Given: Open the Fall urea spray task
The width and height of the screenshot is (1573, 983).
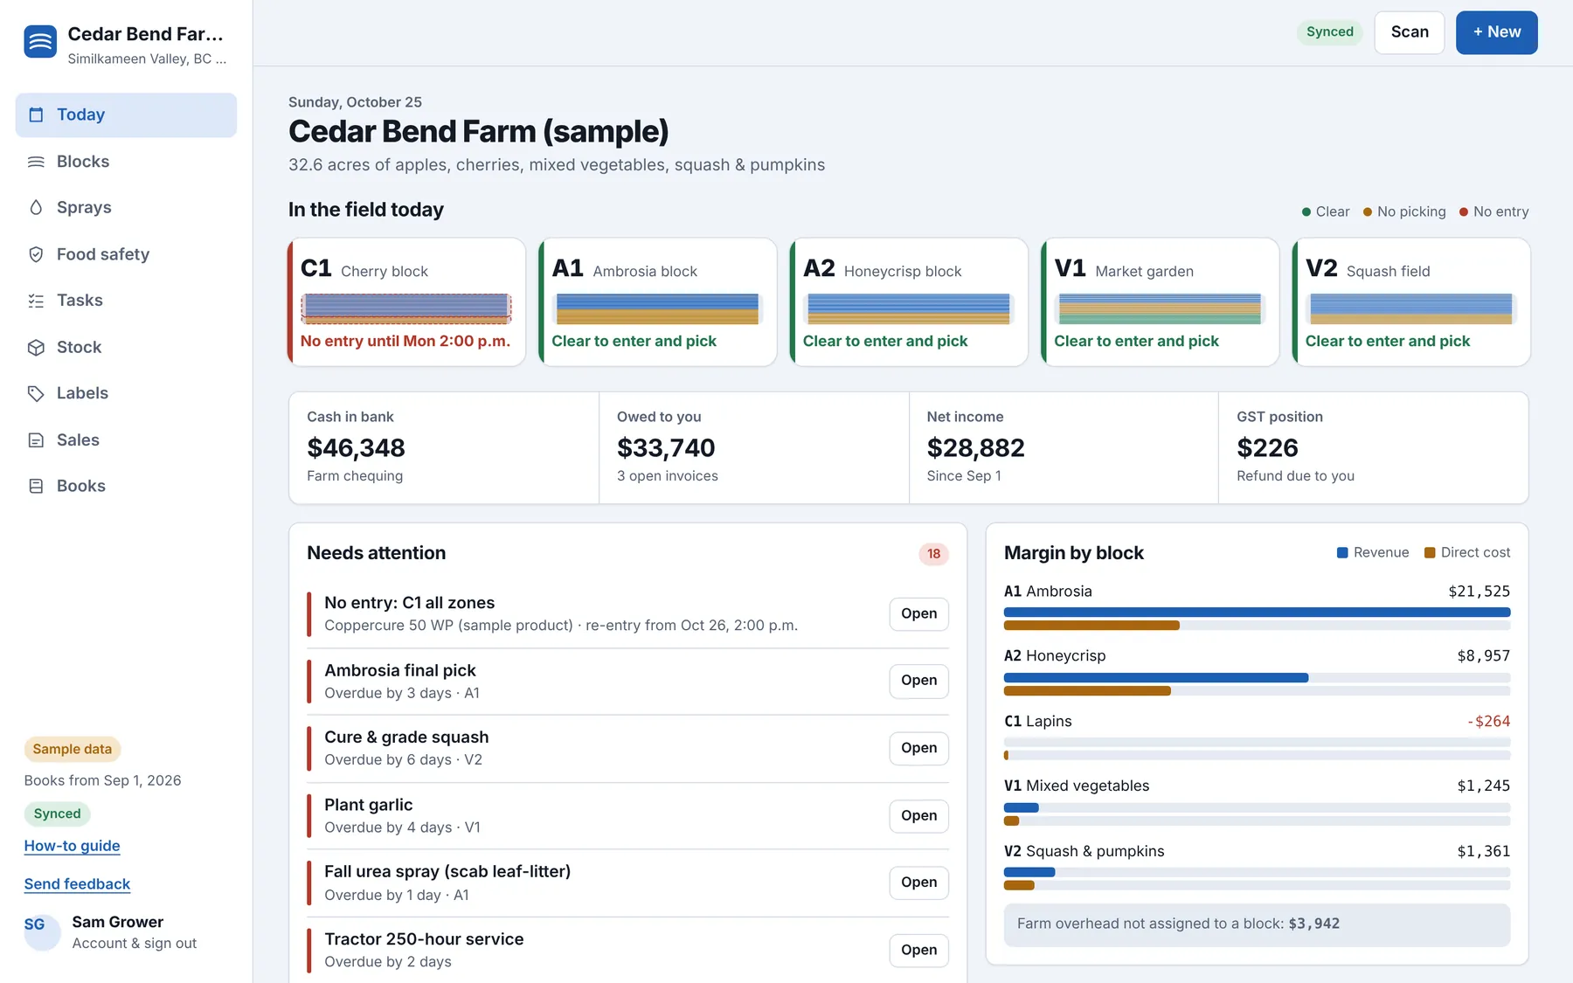Looking at the screenshot, I should [x=919, y=883].
